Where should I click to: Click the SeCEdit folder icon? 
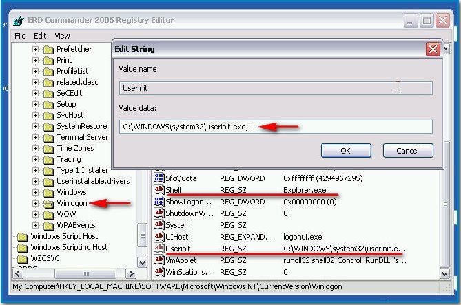(x=48, y=94)
